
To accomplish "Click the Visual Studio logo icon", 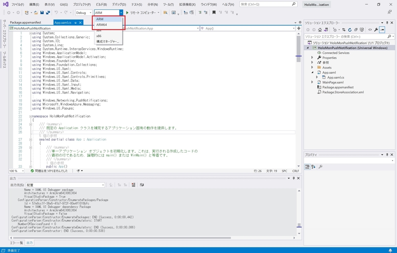I will point(6,5).
